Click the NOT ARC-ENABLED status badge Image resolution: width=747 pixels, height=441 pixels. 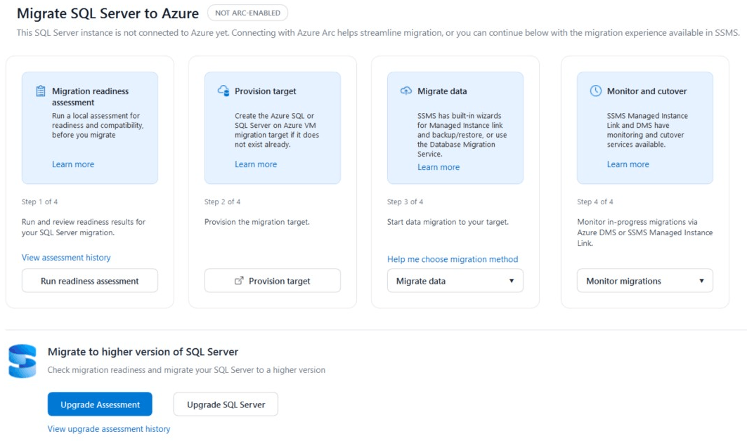tap(247, 13)
